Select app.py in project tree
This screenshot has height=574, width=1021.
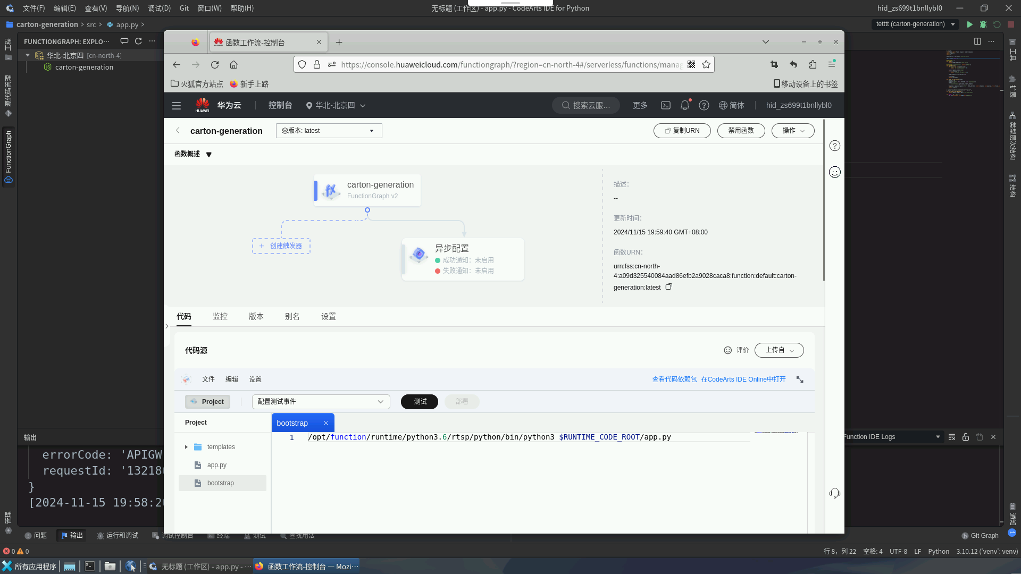(216, 465)
